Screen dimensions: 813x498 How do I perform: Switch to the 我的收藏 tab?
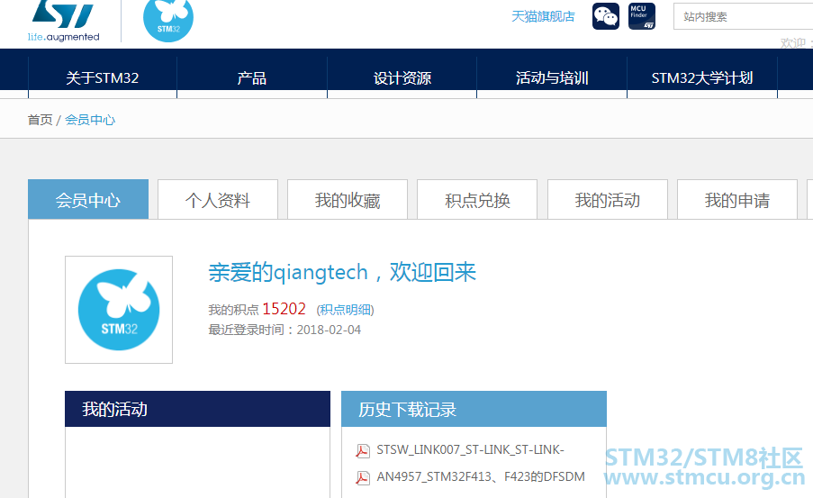click(x=348, y=200)
